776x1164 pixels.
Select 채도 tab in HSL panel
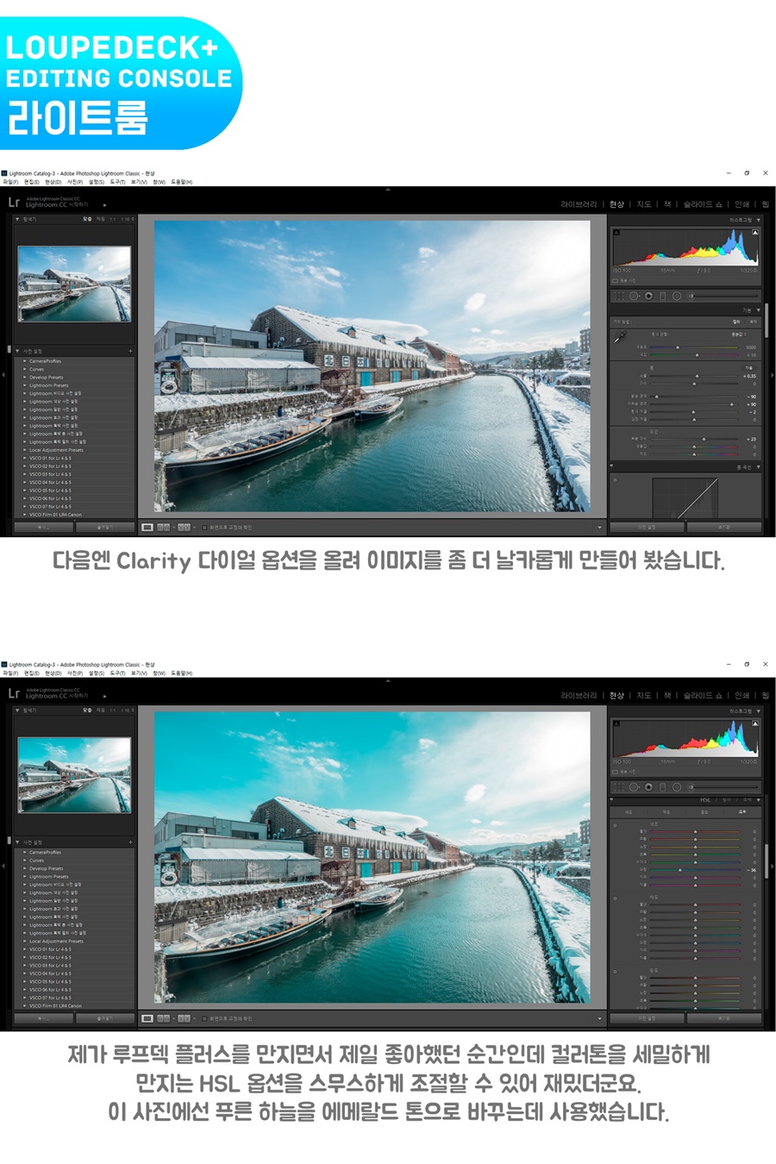(x=666, y=811)
